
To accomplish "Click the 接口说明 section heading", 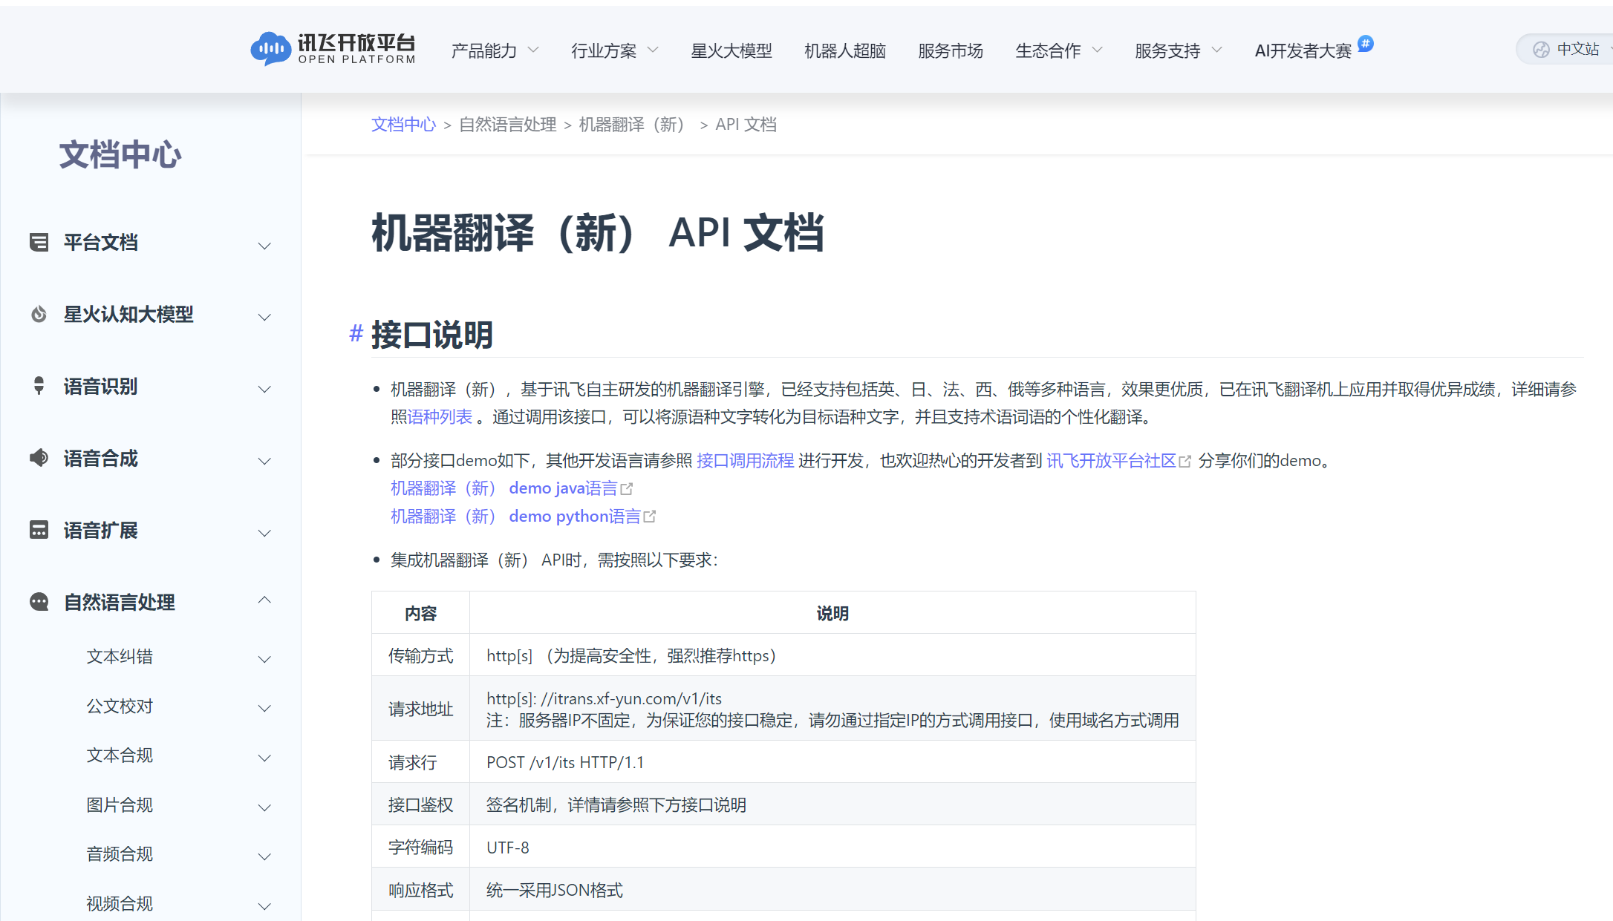I will (x=432, y=335).
